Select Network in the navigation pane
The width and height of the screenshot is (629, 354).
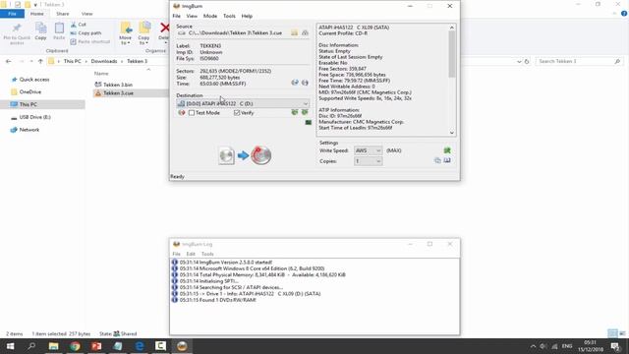pyautogui.click(x=29, y=130)
